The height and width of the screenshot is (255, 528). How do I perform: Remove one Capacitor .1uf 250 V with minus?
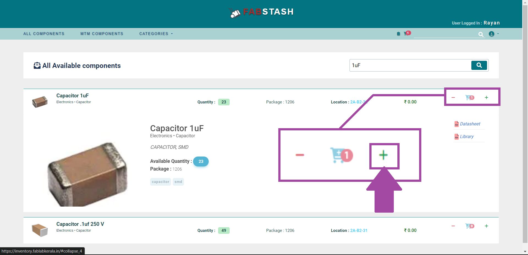click(453, 226)
